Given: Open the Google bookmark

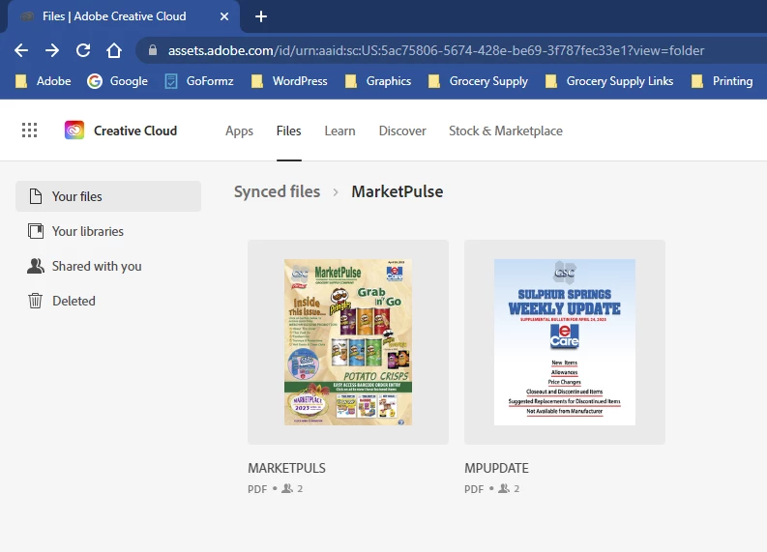Looking at the screenshot, I should pyautogui.click(x=117, y=81).
